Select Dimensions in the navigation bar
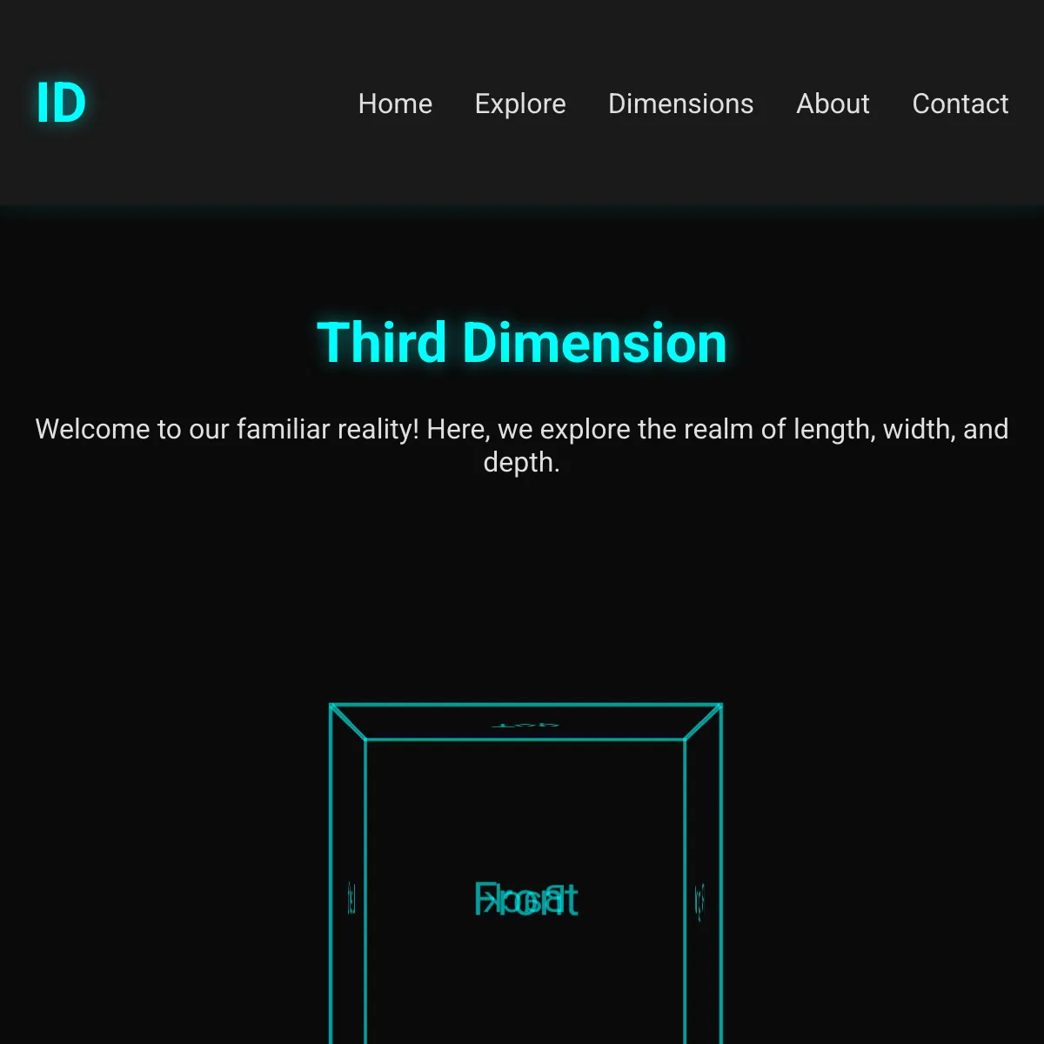 tap(680, 104)
